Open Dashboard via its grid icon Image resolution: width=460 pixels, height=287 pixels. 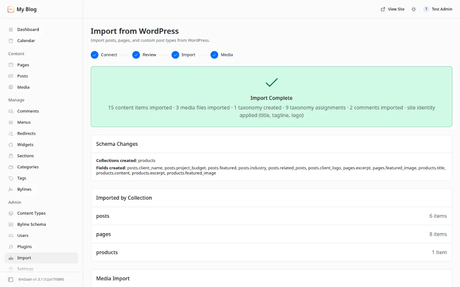pyautogui.click(x=11, y=29)
